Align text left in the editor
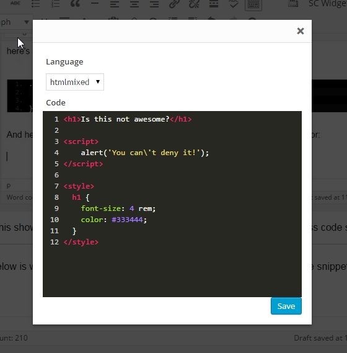Image resolution: width=347 pixels, height=353 pixels. (x=115, y=4)
